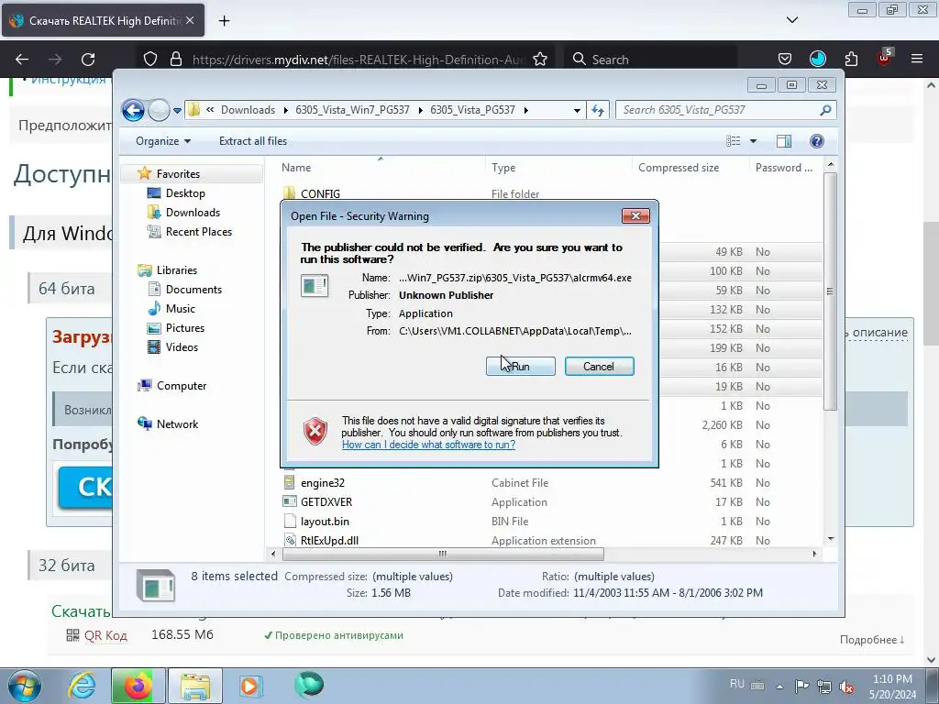The image size is (939, 704).
Task: Select the engine32 cabinet file
Action: (322, 483)
